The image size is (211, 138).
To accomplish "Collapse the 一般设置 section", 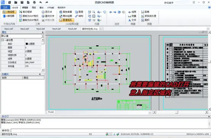I will point(3,40).
